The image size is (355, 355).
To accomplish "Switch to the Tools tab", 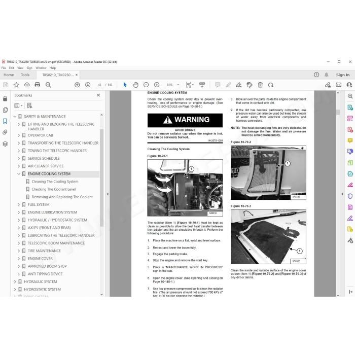I will pyautogui.click(x=25, y=75).
